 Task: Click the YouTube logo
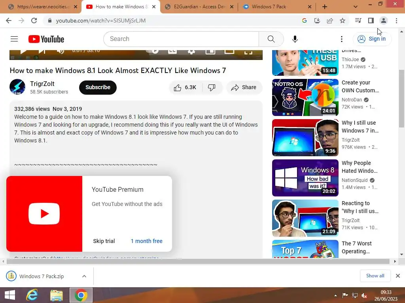click(46, 39)
